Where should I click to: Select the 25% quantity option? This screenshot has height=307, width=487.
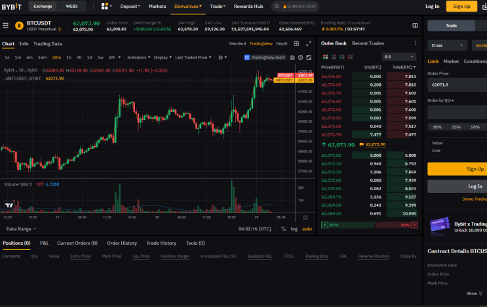click(x=456, y=127)
